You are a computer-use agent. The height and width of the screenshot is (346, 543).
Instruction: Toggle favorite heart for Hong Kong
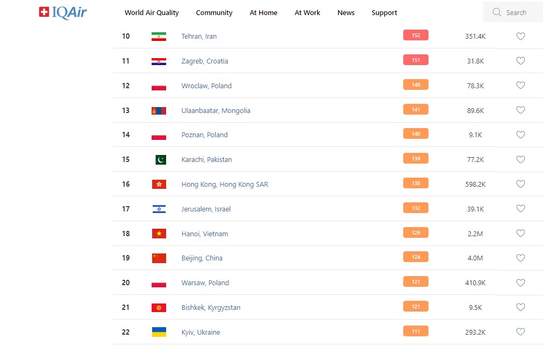click(x=520, y=184)
